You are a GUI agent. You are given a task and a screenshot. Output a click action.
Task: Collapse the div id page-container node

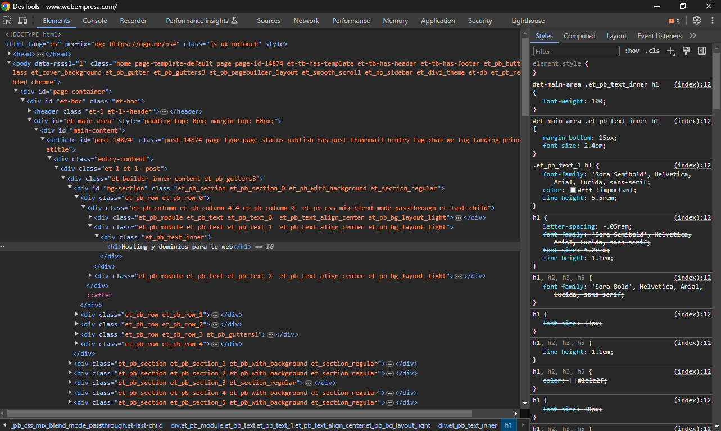[x=16, y=91]
